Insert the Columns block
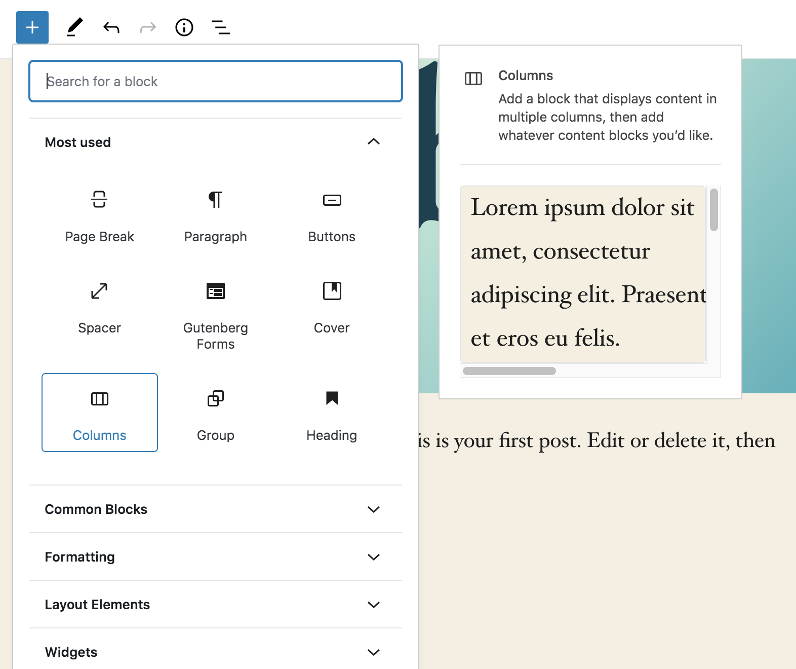 click(100, 413)
